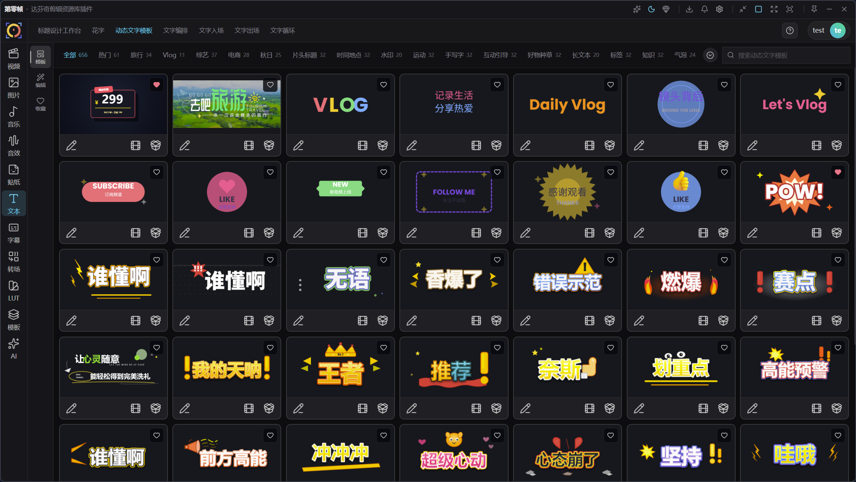Unfavorite the 299 price tag template
This screenshot has height=482, width=856.
pos(157,85)
